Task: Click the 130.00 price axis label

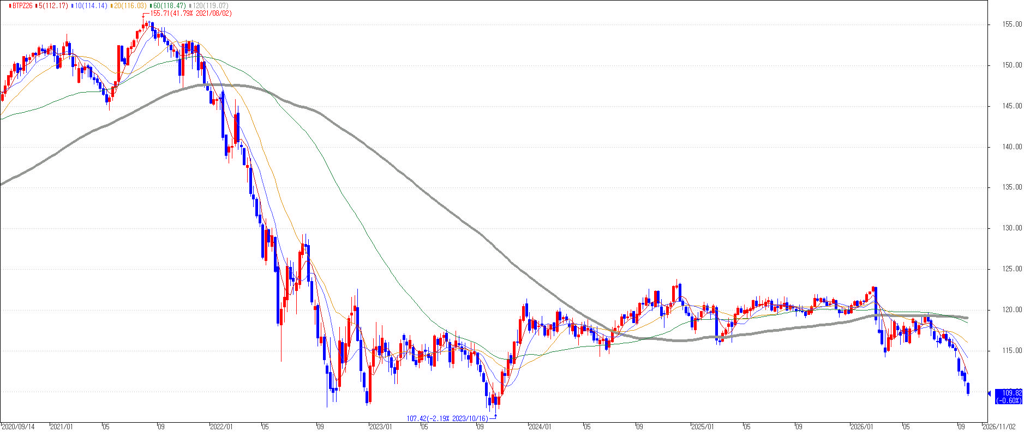Action: tap(1013, 228)
